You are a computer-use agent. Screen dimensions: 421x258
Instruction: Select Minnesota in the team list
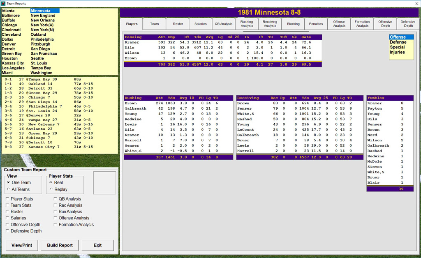44,11
